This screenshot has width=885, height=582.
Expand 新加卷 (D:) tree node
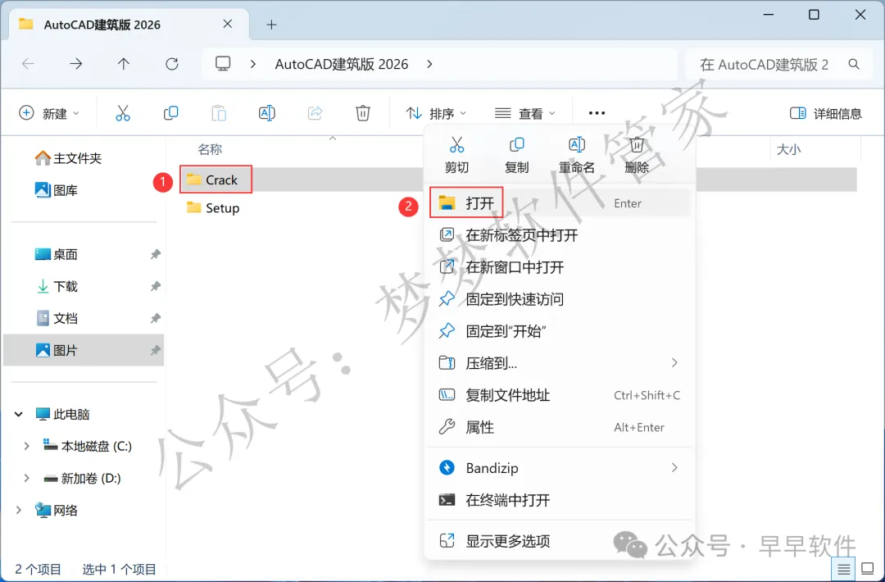(26, 478)
